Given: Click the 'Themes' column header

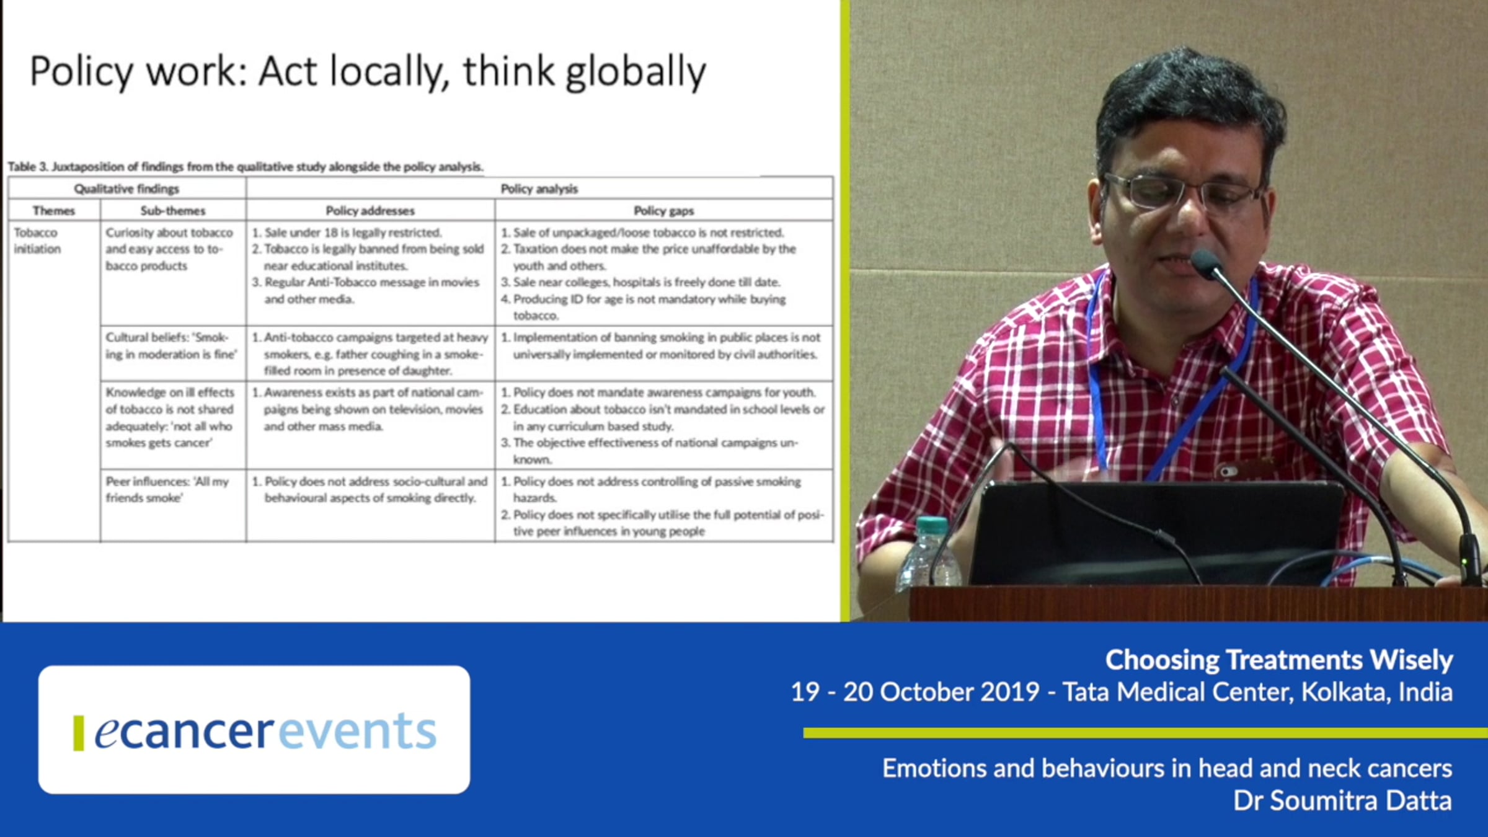Looking at the screenshot, I should (x=53, y=211).
